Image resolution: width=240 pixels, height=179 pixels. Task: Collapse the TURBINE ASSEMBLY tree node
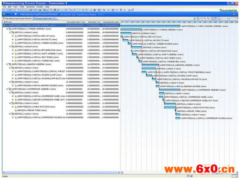[x=7, y=29]
